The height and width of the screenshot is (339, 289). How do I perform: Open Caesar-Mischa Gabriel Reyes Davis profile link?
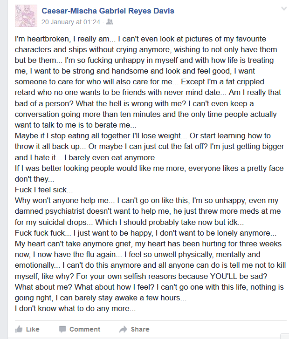[108, 11]
